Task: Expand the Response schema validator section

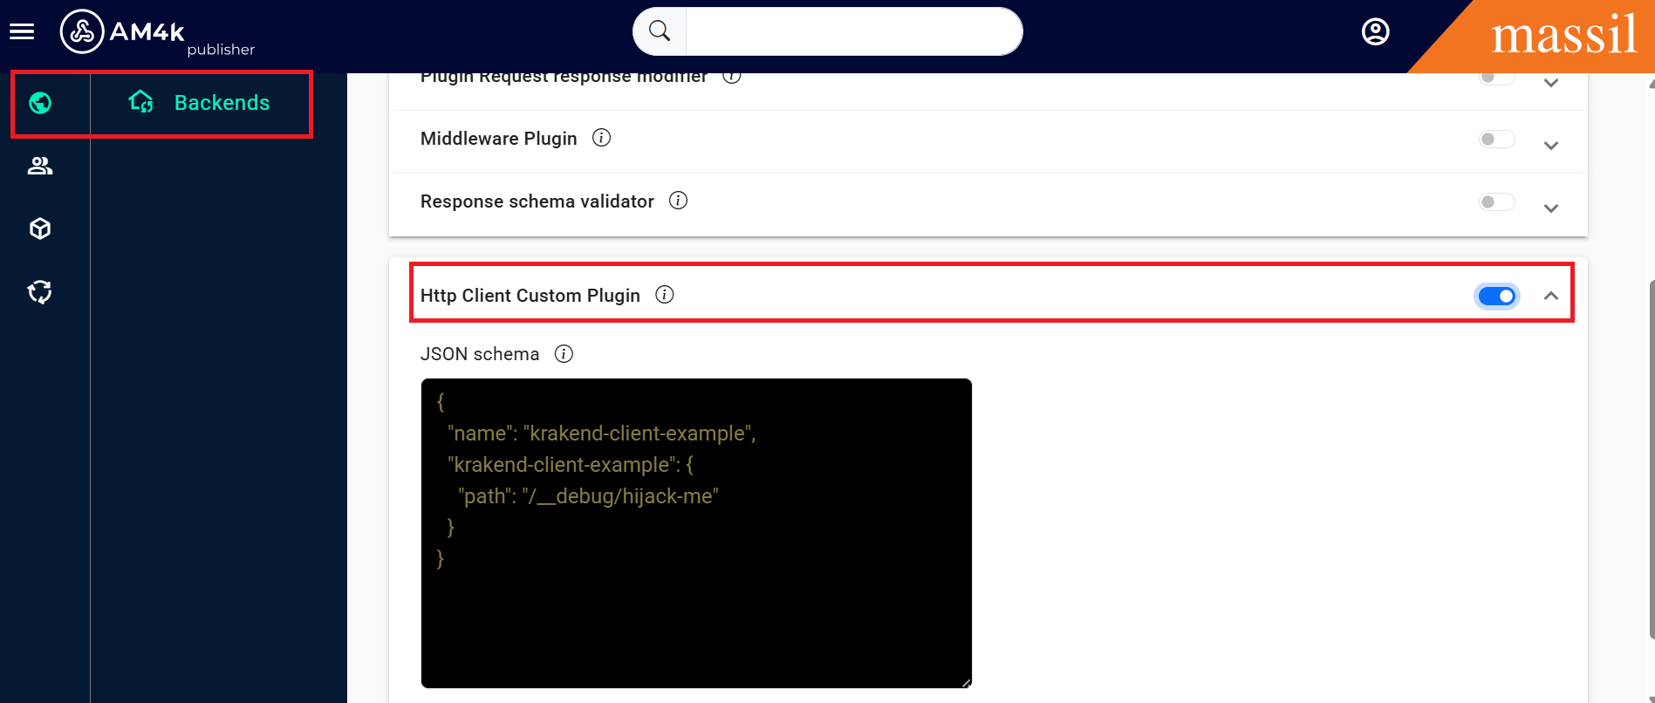Action: [x=1550, y=208]
